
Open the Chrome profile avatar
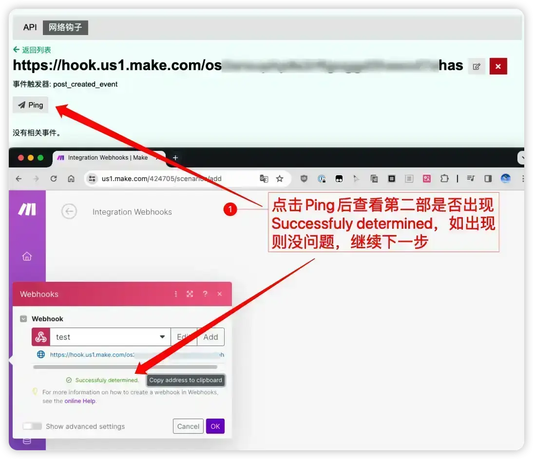pos(505,179)
